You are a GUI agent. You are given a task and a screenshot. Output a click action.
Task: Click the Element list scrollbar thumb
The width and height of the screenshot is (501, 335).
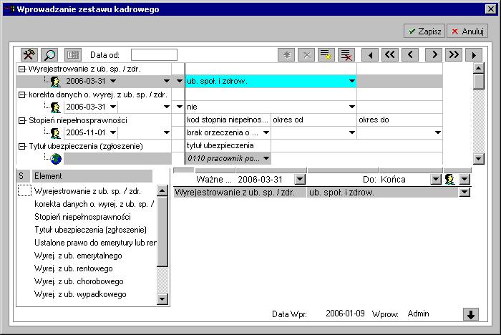click(162, 231)
